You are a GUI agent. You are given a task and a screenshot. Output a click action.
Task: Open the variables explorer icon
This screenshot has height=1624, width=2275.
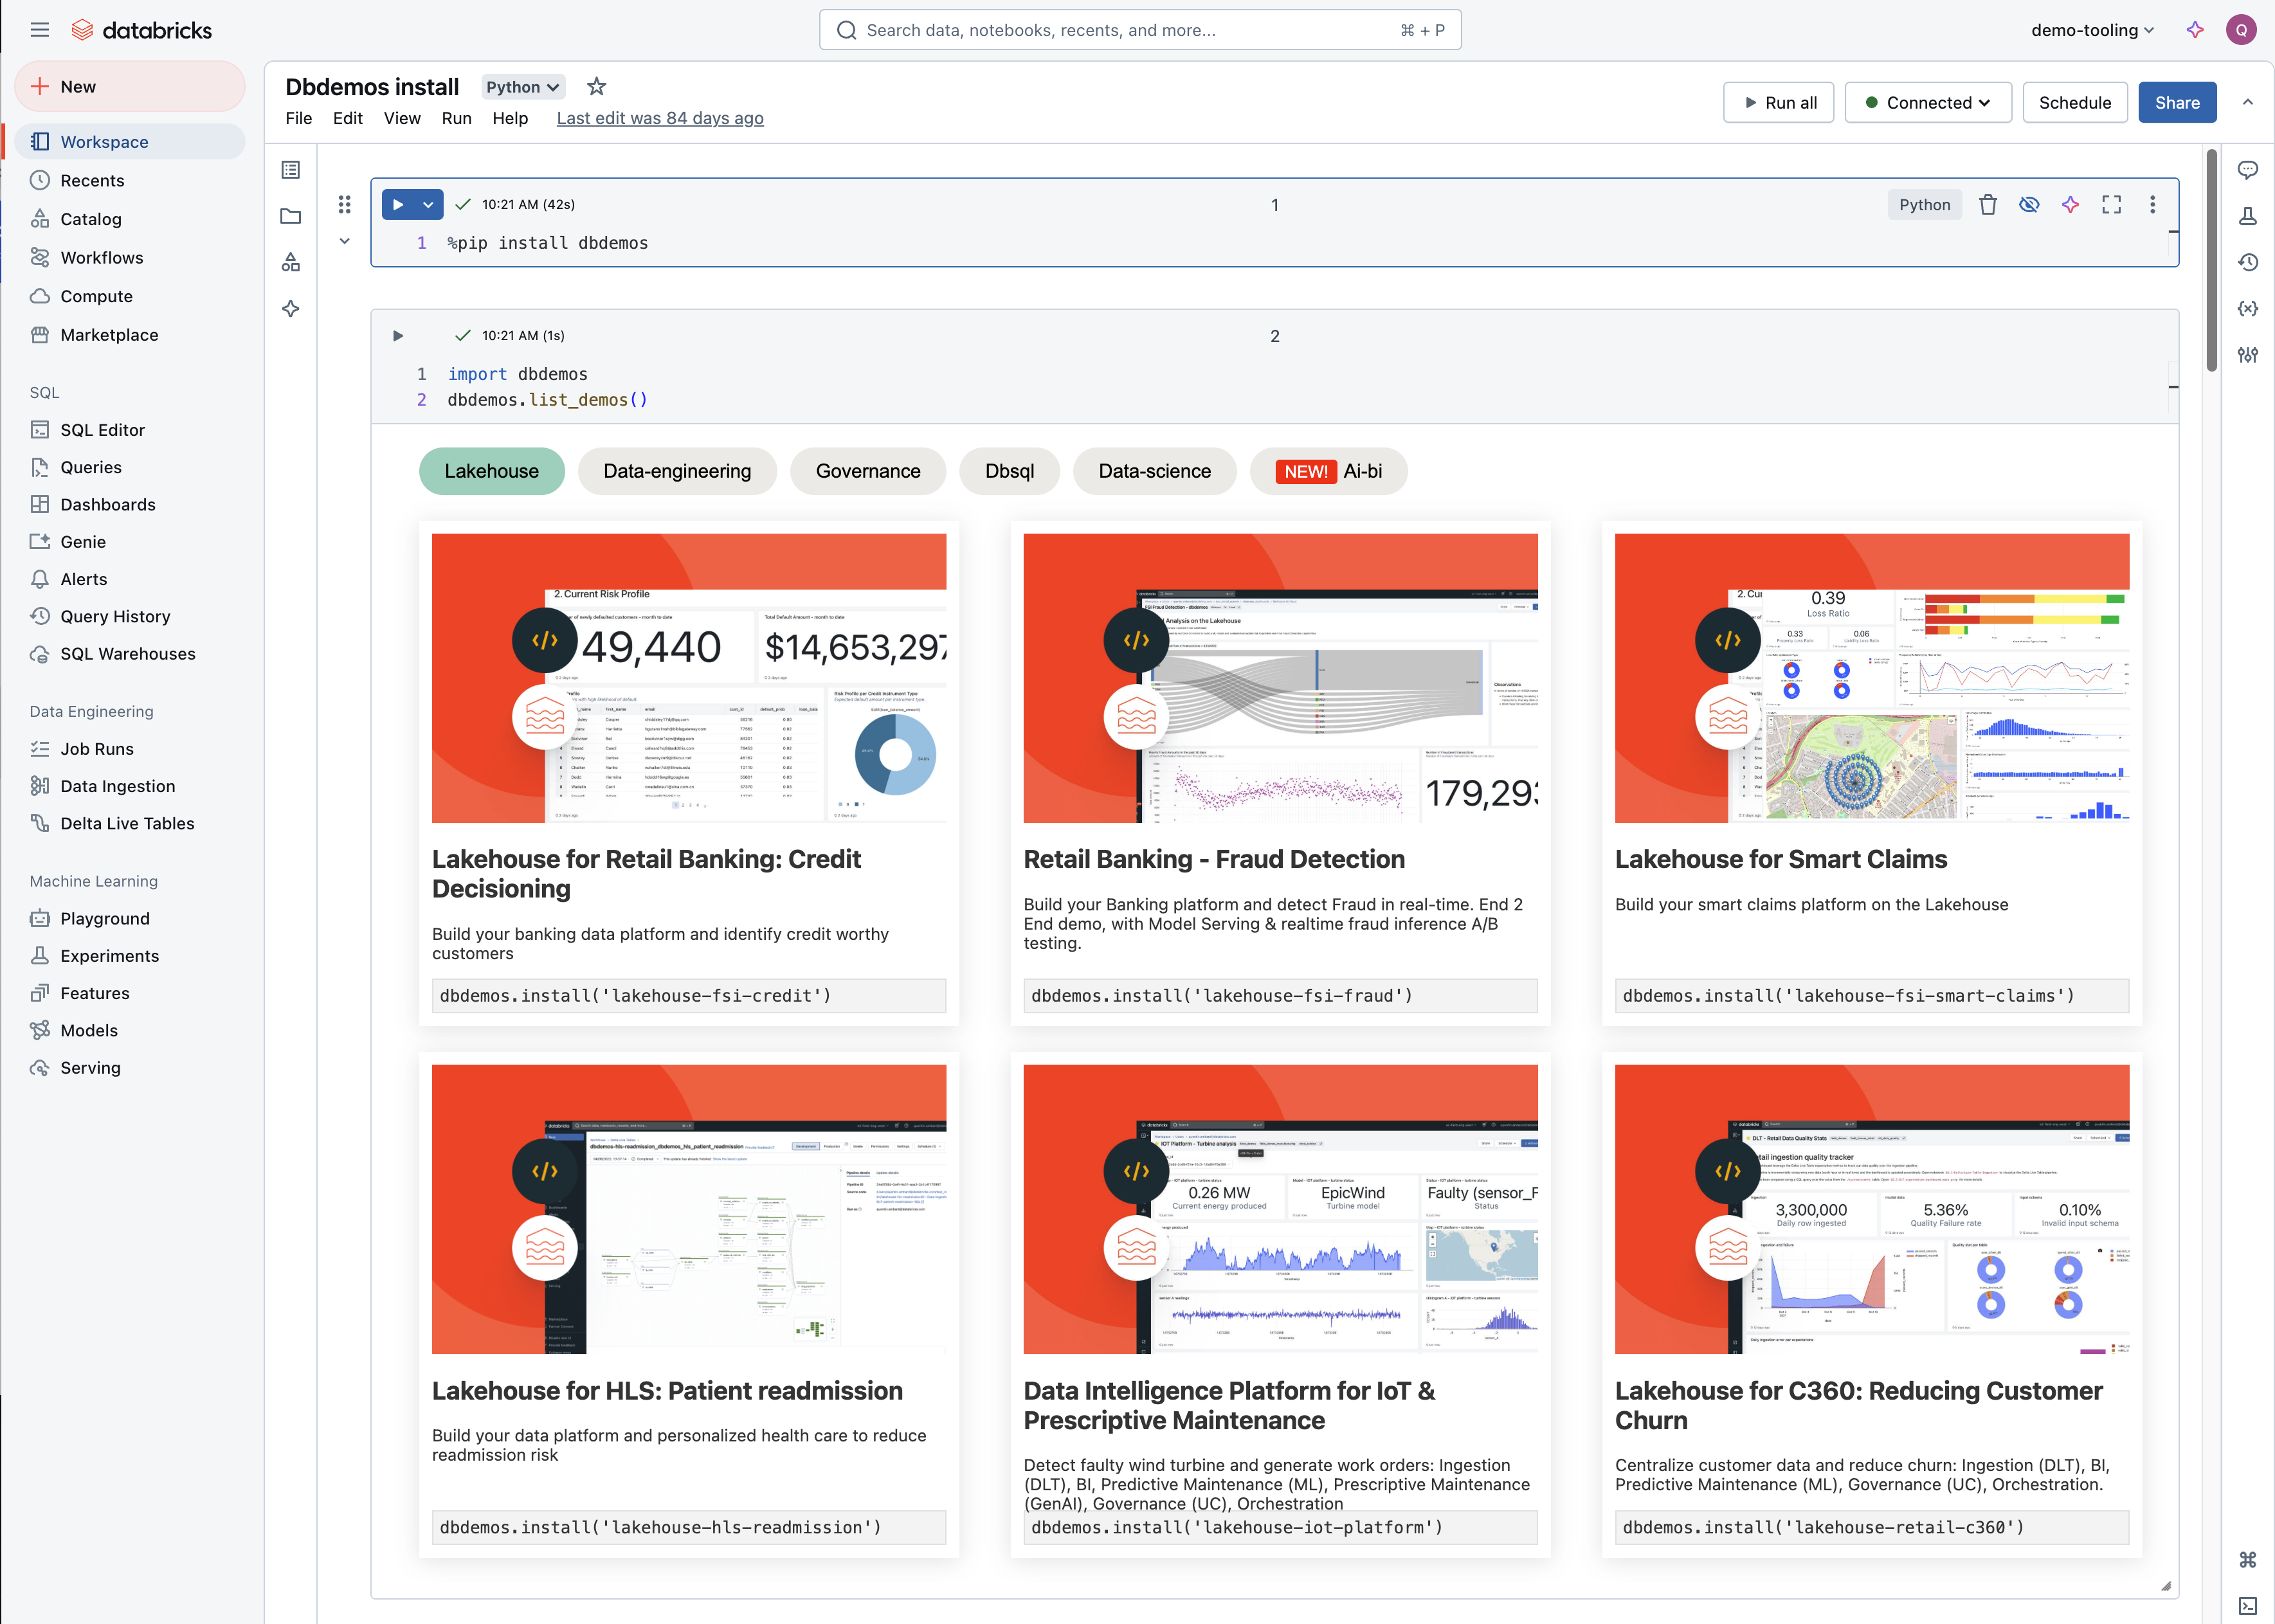click(2248, 309)
